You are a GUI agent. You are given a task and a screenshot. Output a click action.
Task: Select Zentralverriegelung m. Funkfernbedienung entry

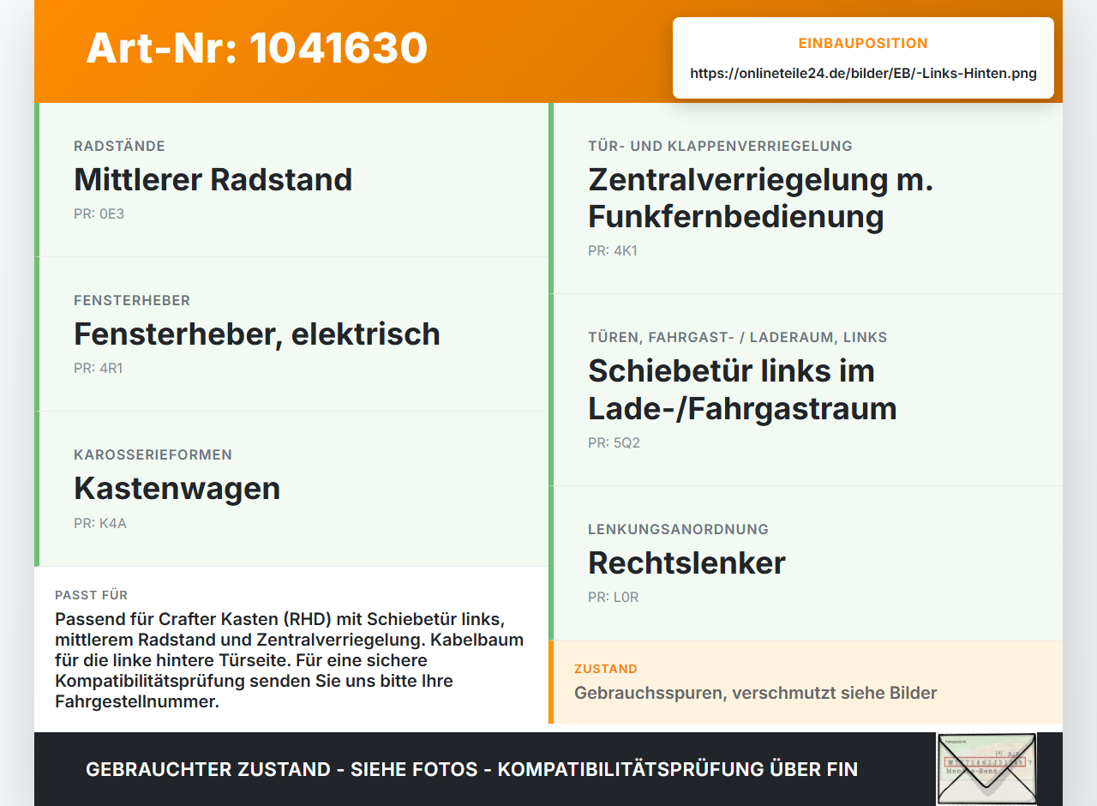806,198
